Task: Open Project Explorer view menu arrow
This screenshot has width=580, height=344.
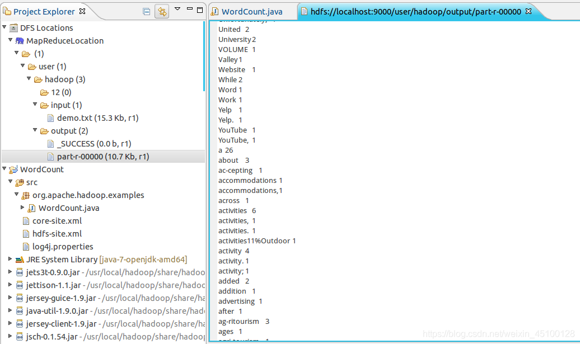Action: tap(177, 9)
